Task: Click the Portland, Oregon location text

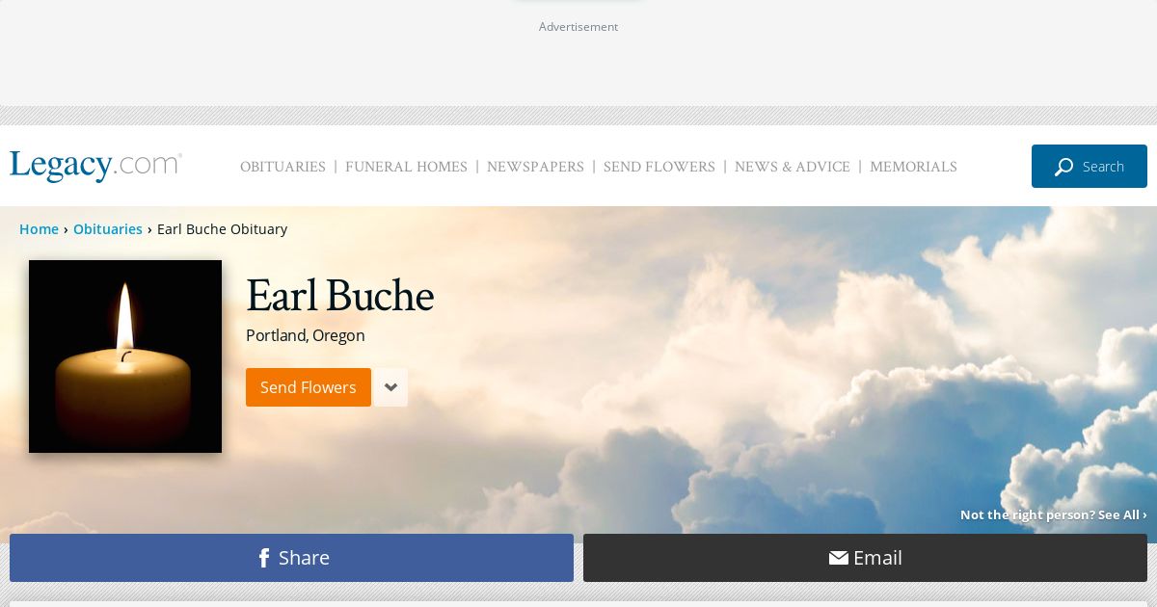Action: [x=306, y=335]
